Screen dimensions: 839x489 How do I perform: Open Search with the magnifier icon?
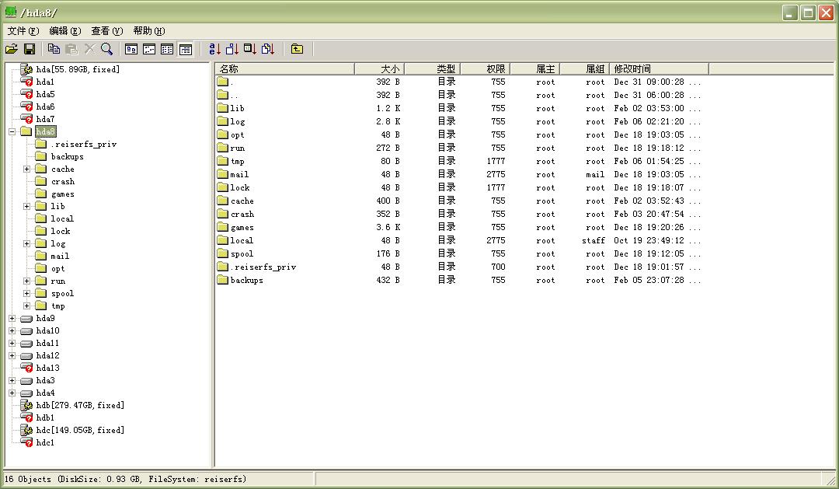coord(107,49)
